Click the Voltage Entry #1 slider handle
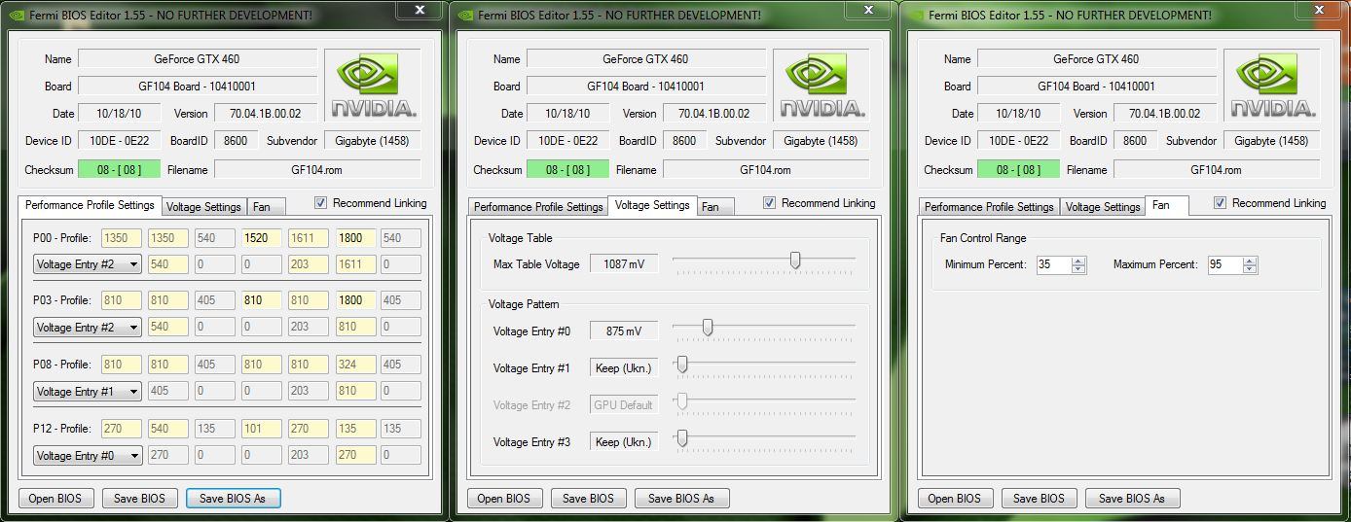Viewport: 1351px width, 522px height. 682,365
